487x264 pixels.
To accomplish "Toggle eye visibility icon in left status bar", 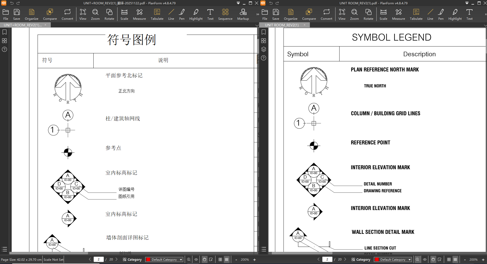I will [x=196, y=259].
